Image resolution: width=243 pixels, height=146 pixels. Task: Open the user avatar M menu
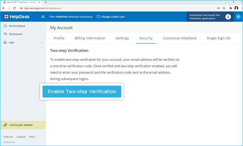(238, 17)
